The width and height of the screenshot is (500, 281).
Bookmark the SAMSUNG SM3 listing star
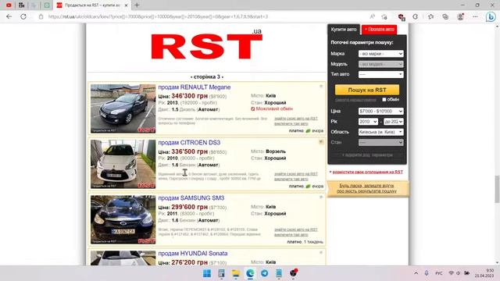click(321, 197)
